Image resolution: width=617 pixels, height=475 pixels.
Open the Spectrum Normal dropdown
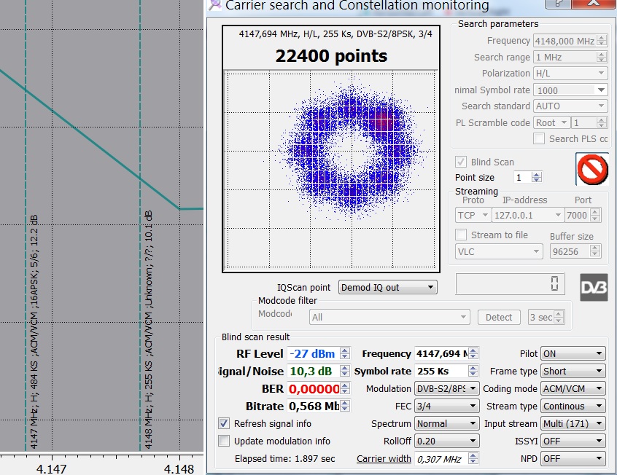447,423
